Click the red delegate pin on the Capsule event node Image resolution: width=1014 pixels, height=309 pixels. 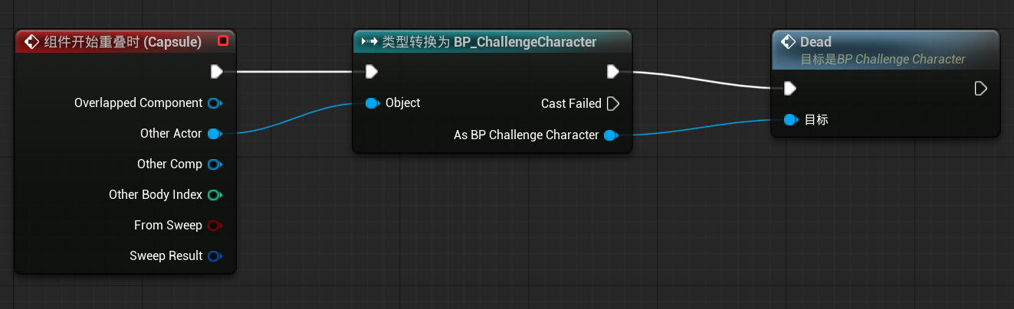coord(223,41)
